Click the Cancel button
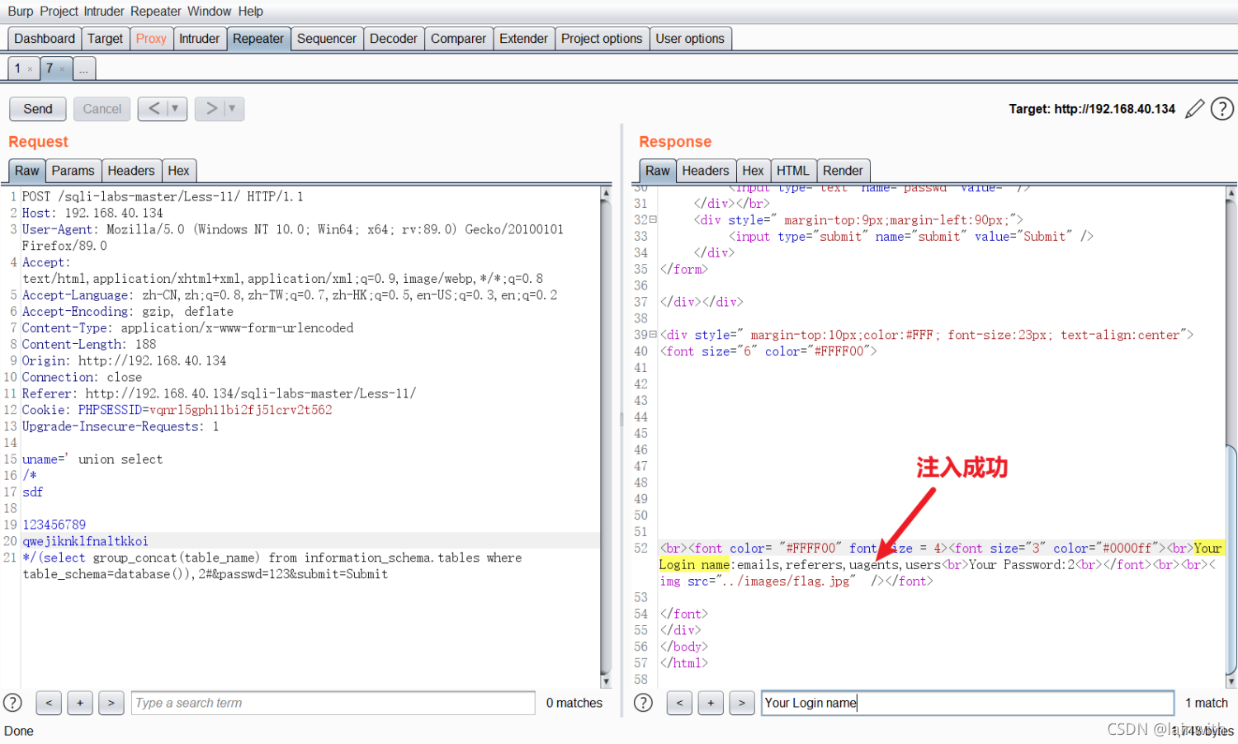1238x744 pixels. (x=102, y=109)
